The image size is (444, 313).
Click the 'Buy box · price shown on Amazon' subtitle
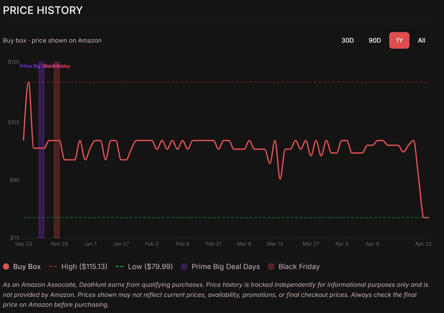coord(52,40)
